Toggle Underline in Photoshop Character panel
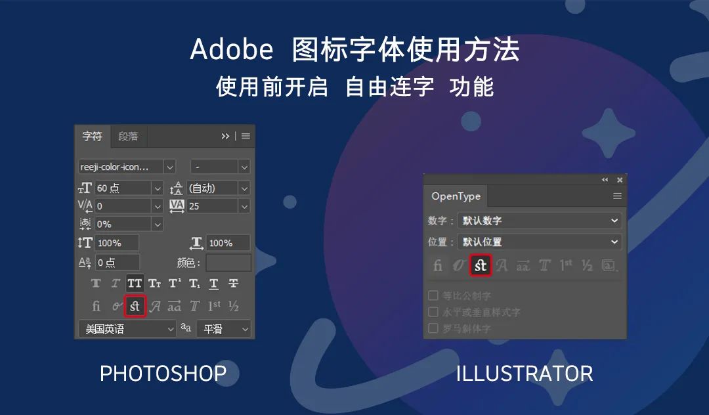The height and width of the screenshot is (415, 709). coord(214,284)
